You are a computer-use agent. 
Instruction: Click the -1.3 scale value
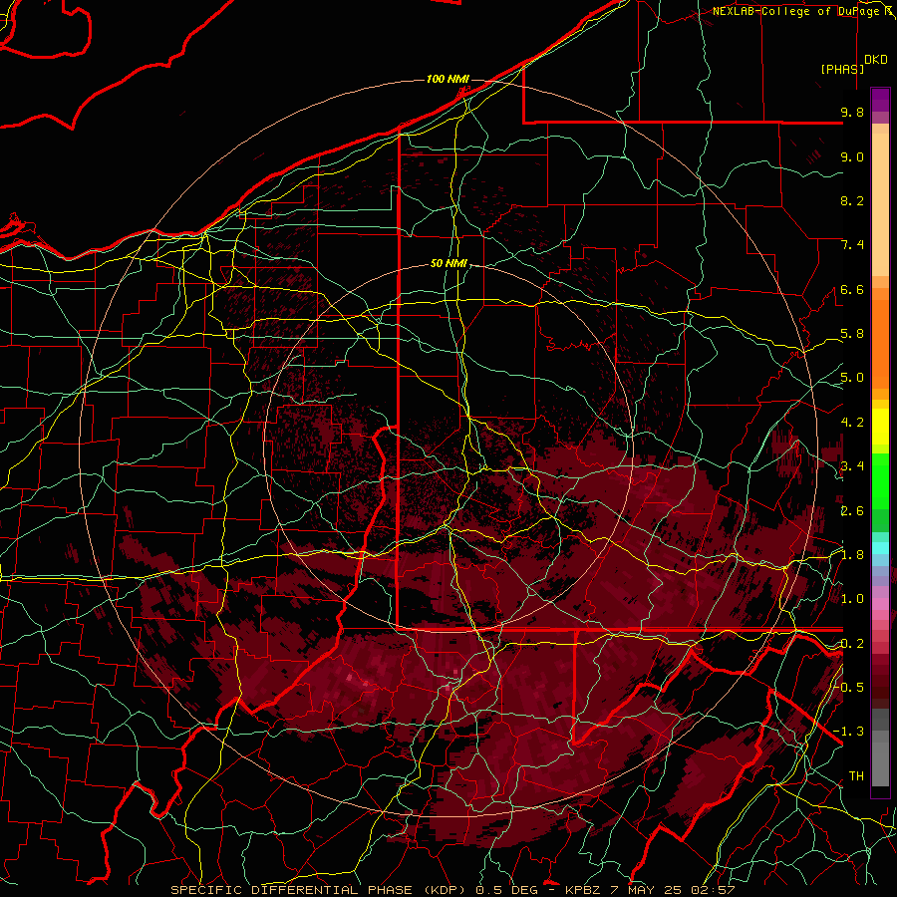[848, 732]
